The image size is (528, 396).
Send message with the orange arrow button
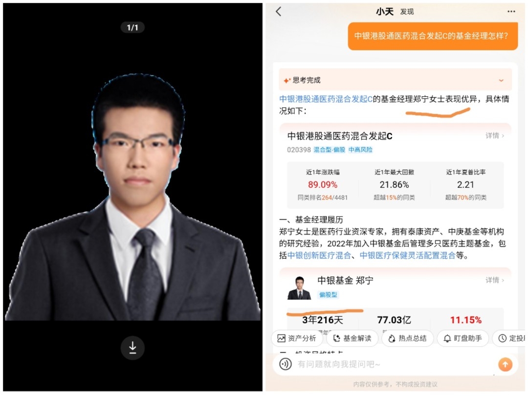(x=505, y=364)
